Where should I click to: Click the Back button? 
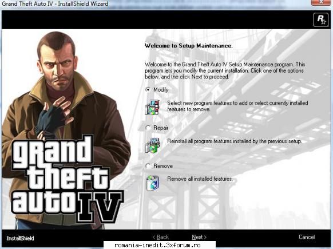[161, 237]
